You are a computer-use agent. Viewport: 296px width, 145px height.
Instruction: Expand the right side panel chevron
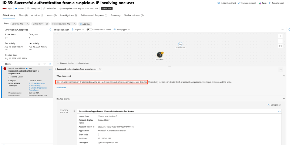(x=289, y=30)
